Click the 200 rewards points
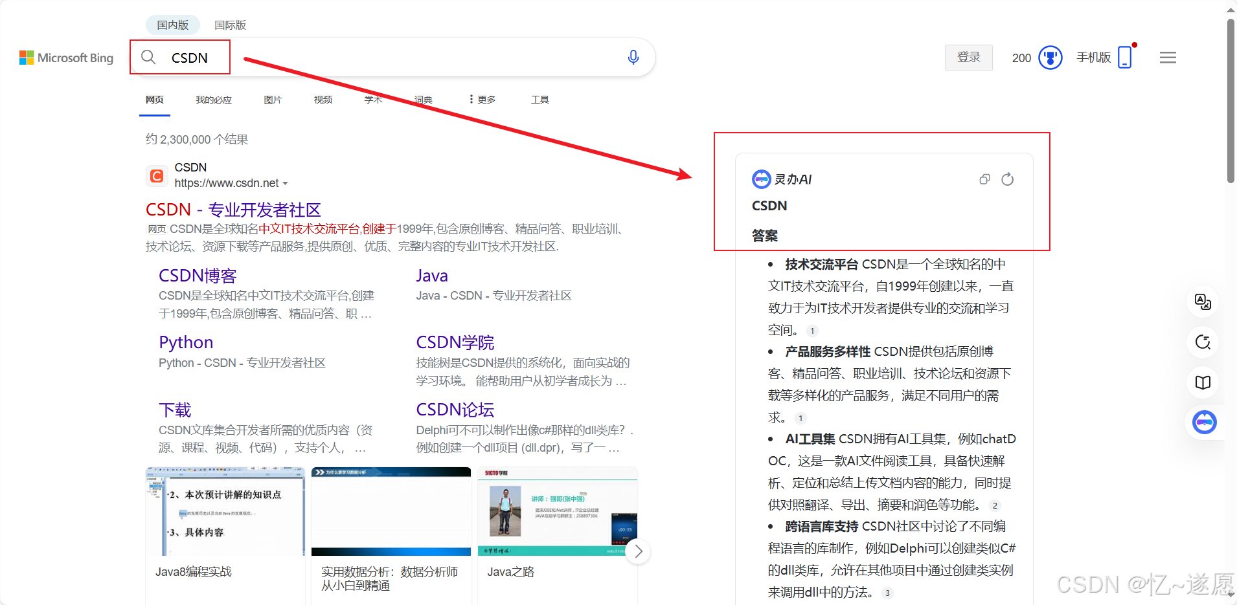This screenshot has height=605, width=1237. click(1021, 58)
